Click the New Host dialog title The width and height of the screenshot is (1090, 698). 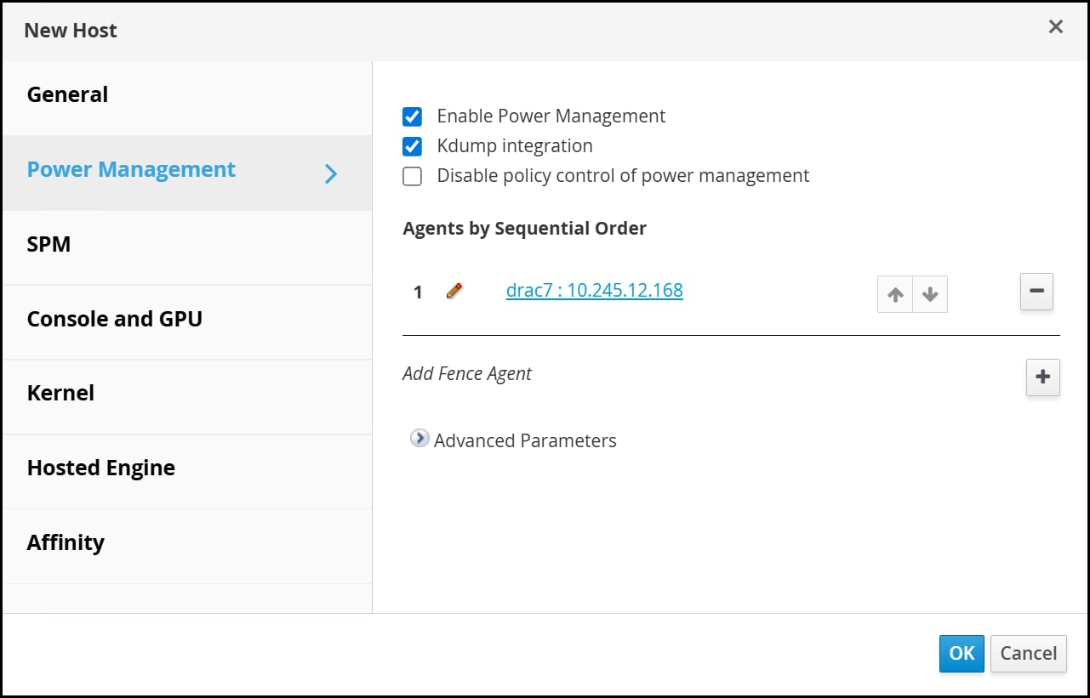[71, 31]
